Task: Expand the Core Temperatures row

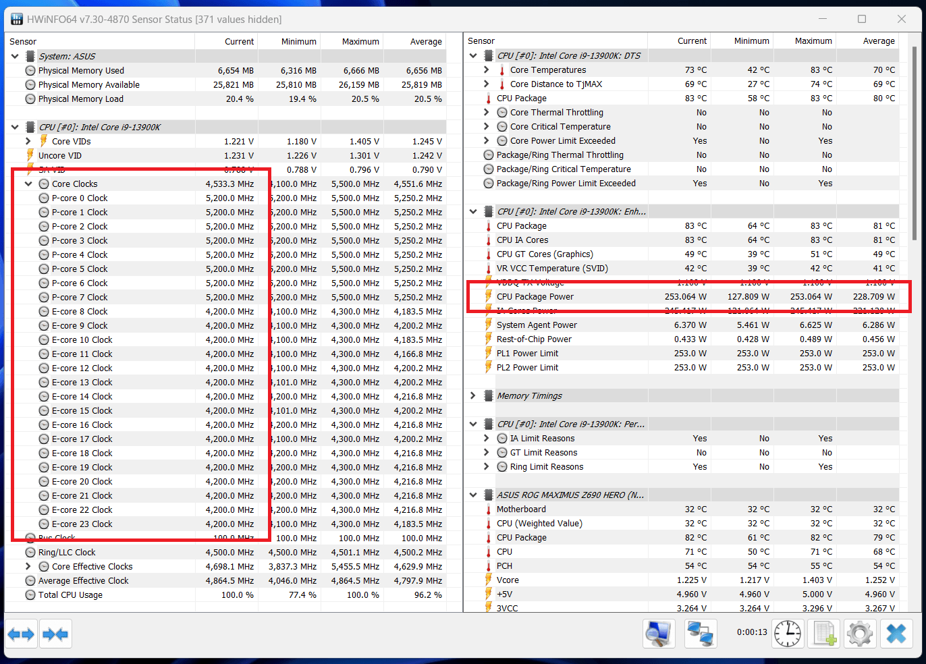Action: (487, 70)
